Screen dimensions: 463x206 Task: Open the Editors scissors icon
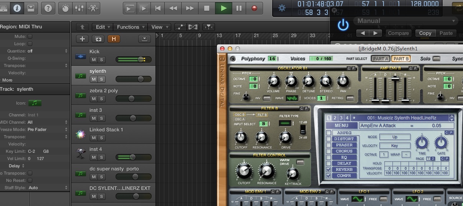[x=93, y=8]
